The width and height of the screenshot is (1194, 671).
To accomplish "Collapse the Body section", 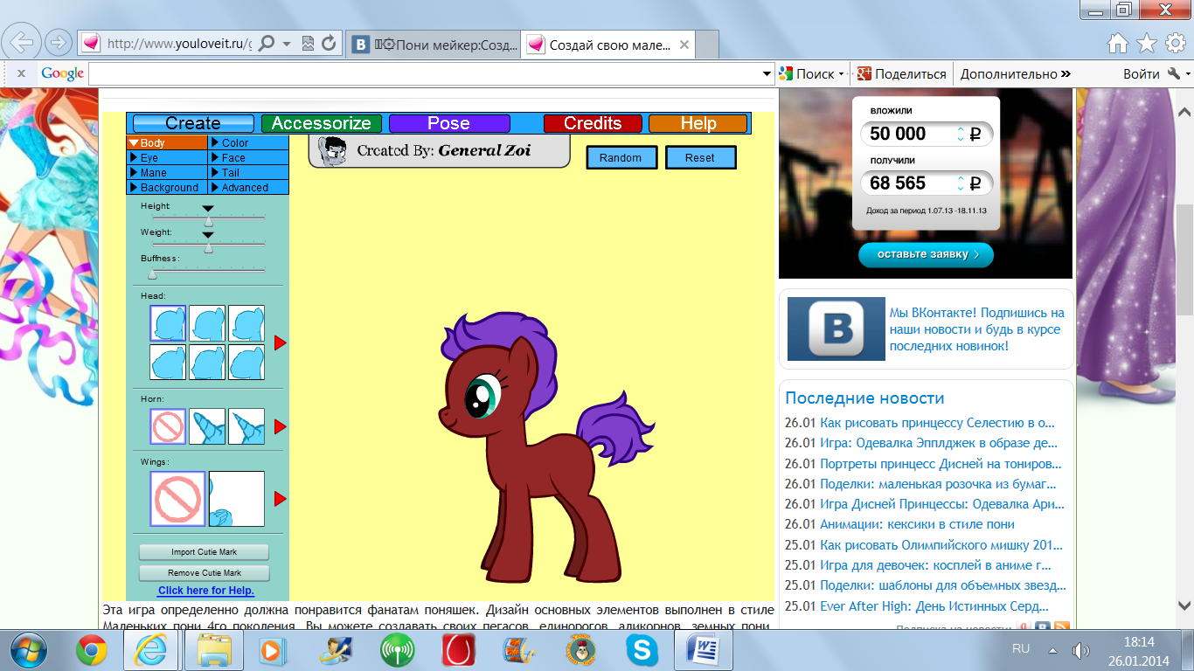I will coord(167,142).
